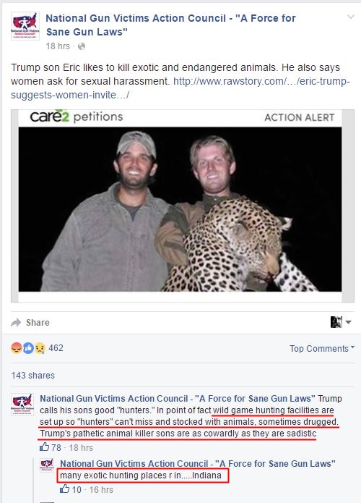Click the sad reaction icon
Image resolution: width=361 pixels, height=503 pixels.
coord(40,348)
